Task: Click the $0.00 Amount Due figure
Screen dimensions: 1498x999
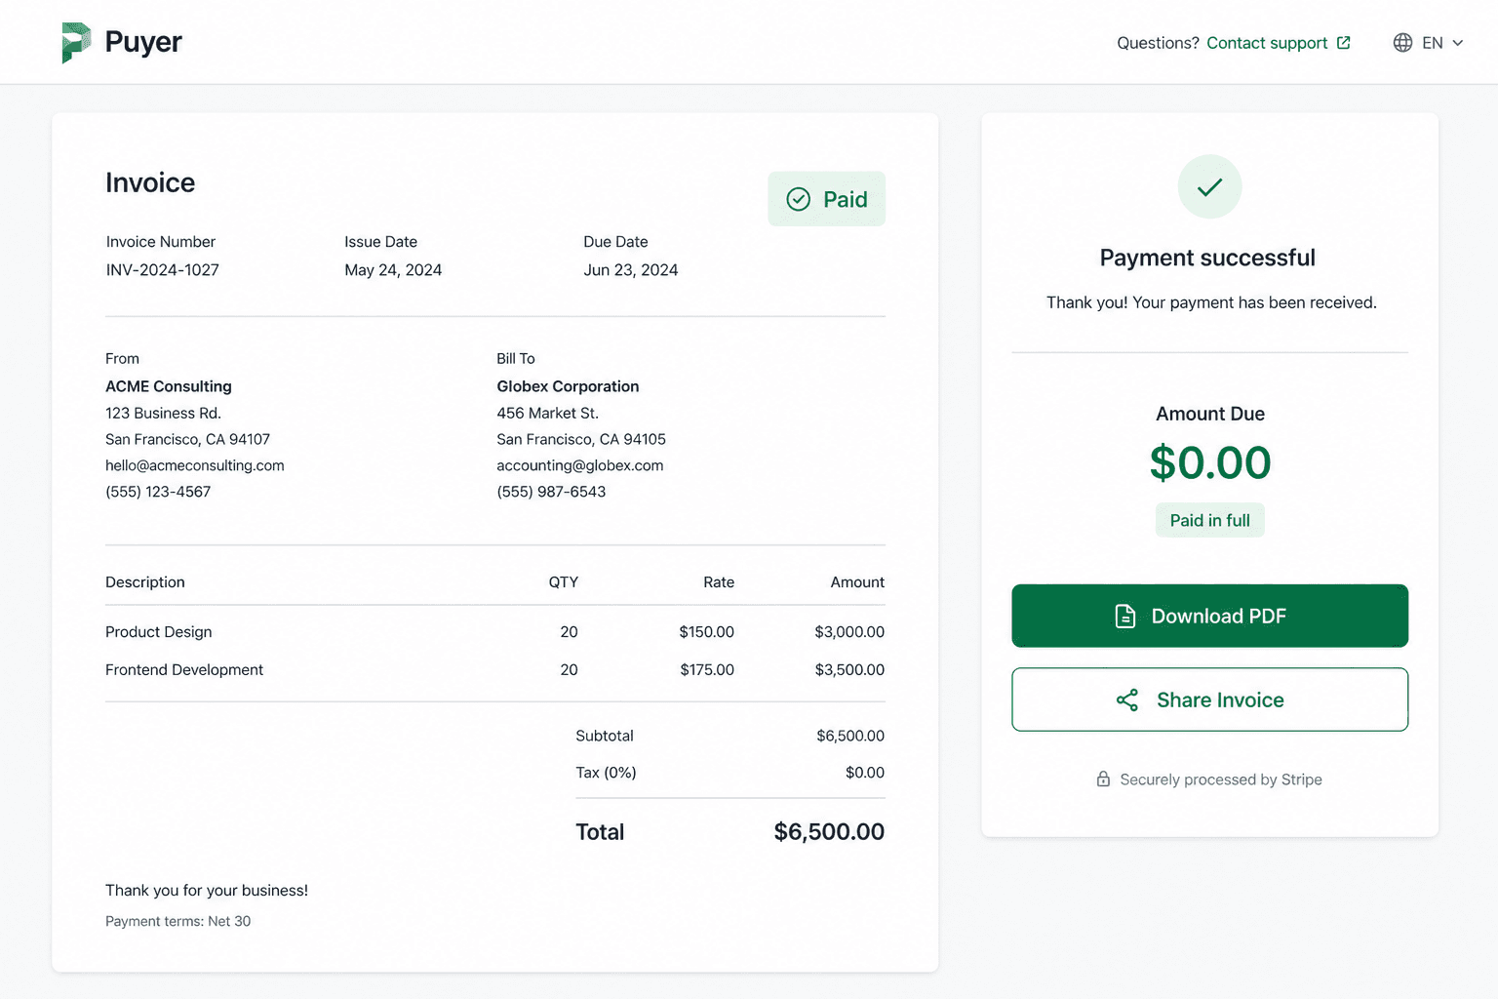Action: coord(1209,462)
